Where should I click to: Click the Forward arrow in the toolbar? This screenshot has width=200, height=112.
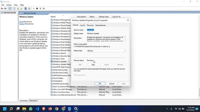(x=5, y=8)
